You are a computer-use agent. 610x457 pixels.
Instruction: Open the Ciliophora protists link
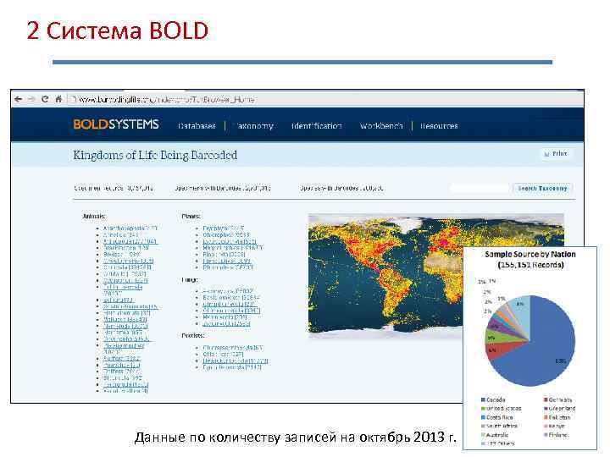coord(223,355)
